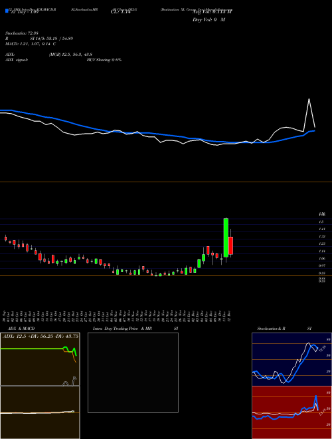Click the 1.5 price axis label
332x439 pixels.
pos(321,221)
